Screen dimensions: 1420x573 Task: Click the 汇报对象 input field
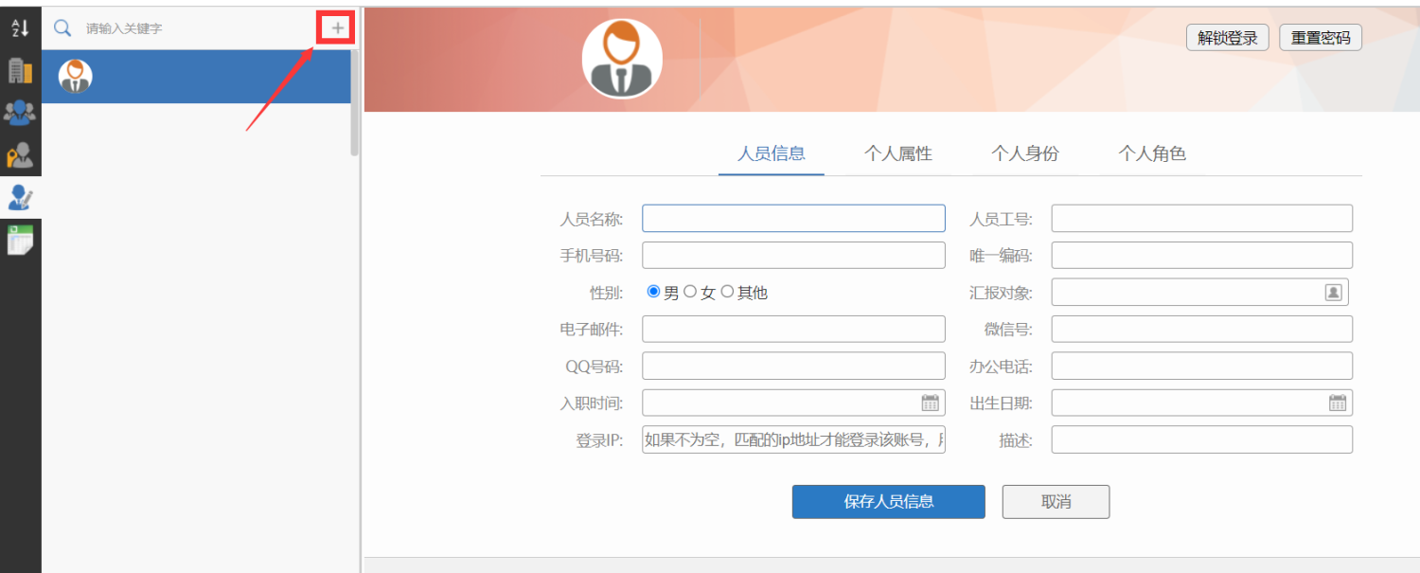(1199, 293)
